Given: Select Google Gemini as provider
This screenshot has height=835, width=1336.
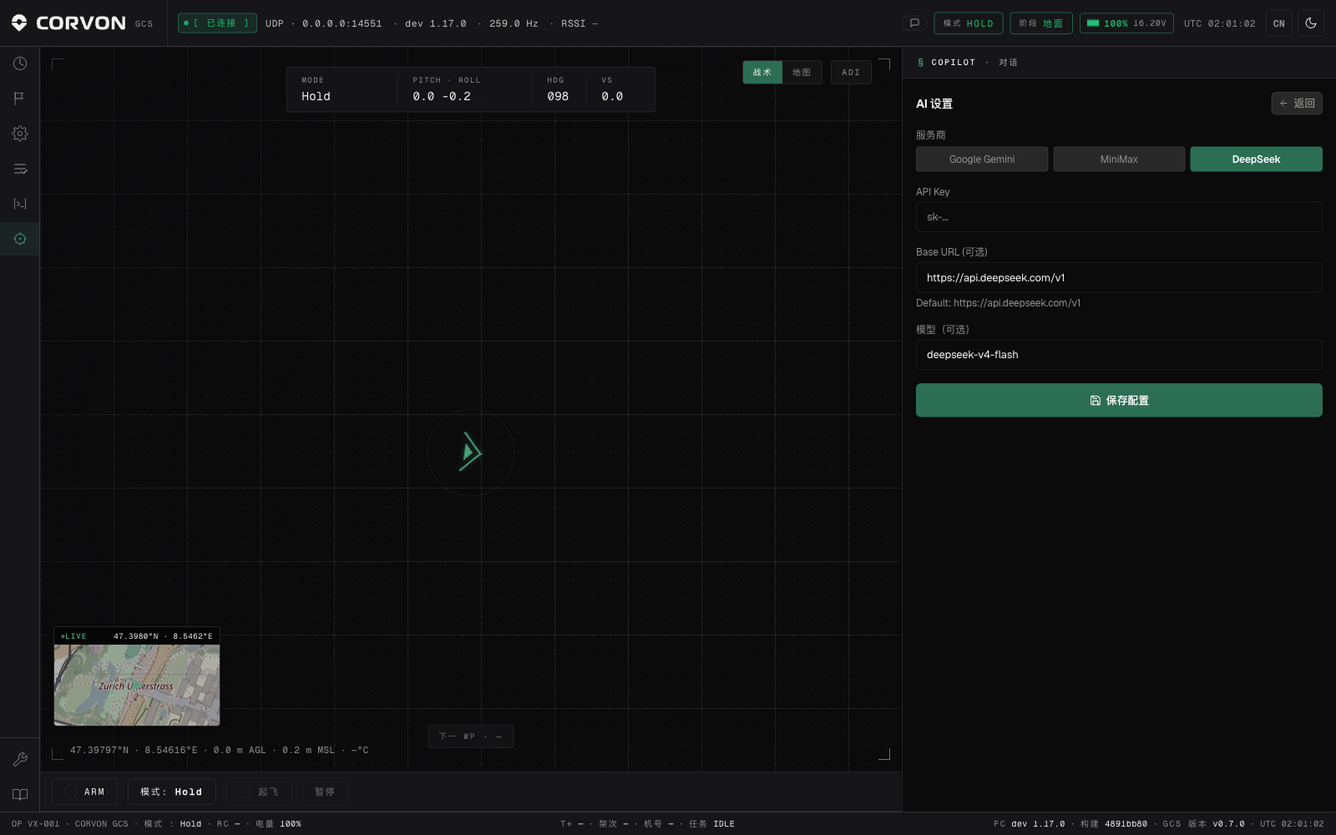Looking at the screenshot, I should click(982, 159).
